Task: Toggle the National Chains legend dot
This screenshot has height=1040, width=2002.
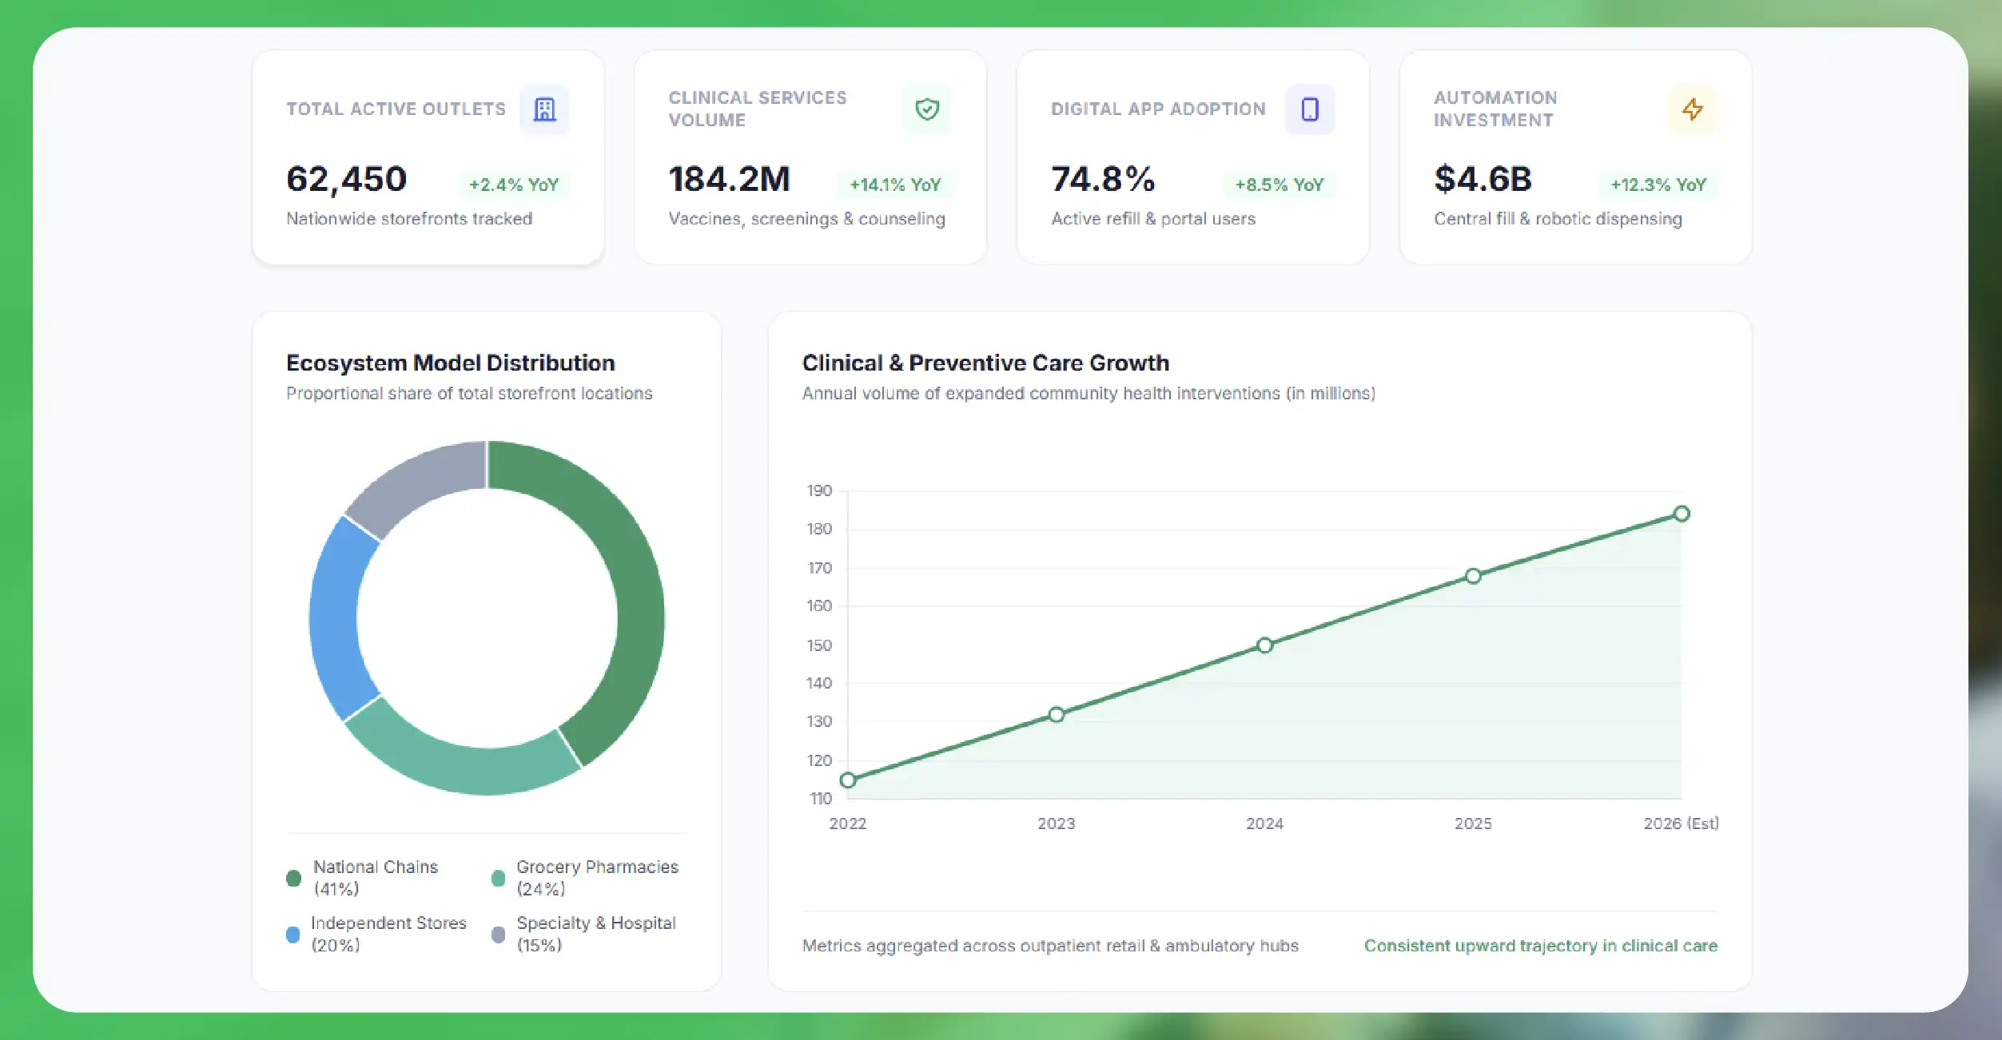Action: click(293, 878)
